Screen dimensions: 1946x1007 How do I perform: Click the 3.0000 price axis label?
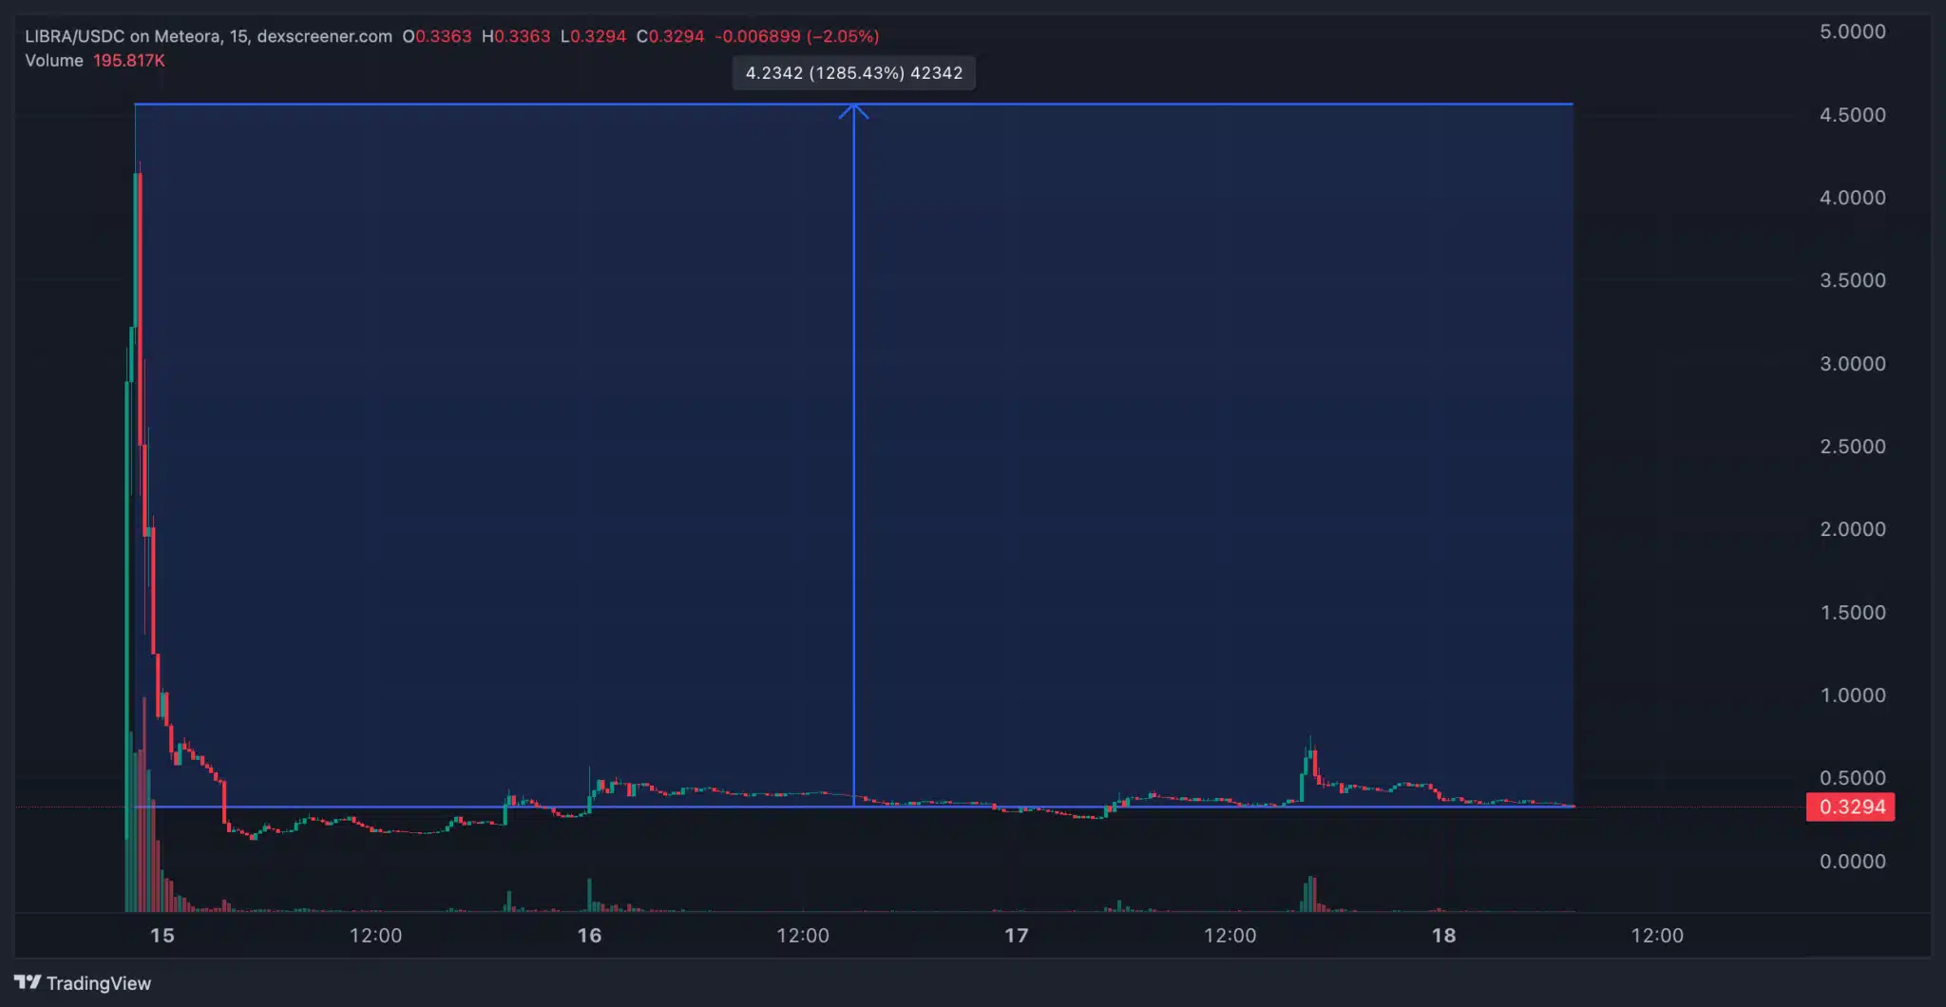click(x=1852, y=364)
